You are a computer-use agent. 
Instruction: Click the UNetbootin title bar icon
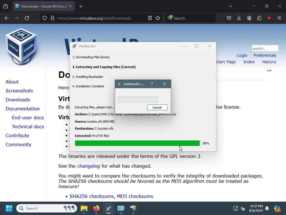[x=74, y=46]
